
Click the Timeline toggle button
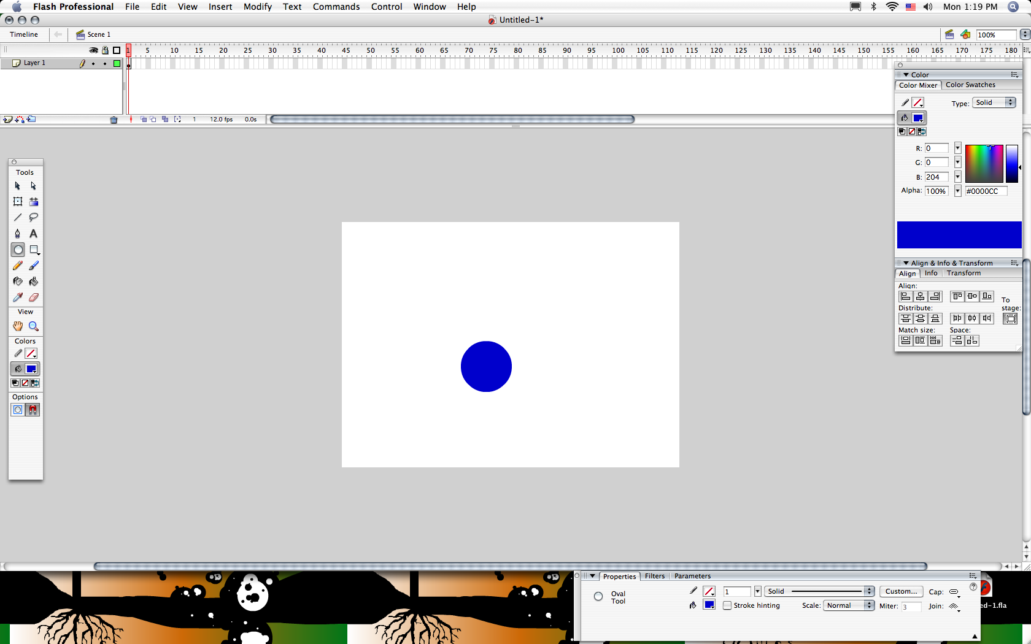[x=24, y=34]
